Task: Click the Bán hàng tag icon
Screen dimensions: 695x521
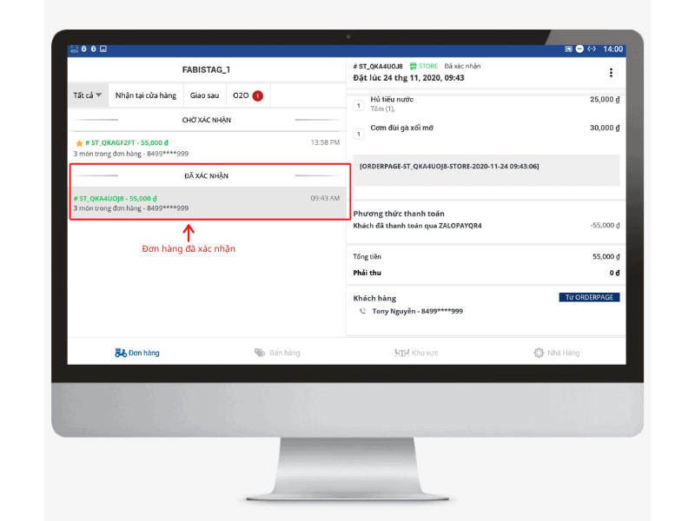Action: point(260,353)
